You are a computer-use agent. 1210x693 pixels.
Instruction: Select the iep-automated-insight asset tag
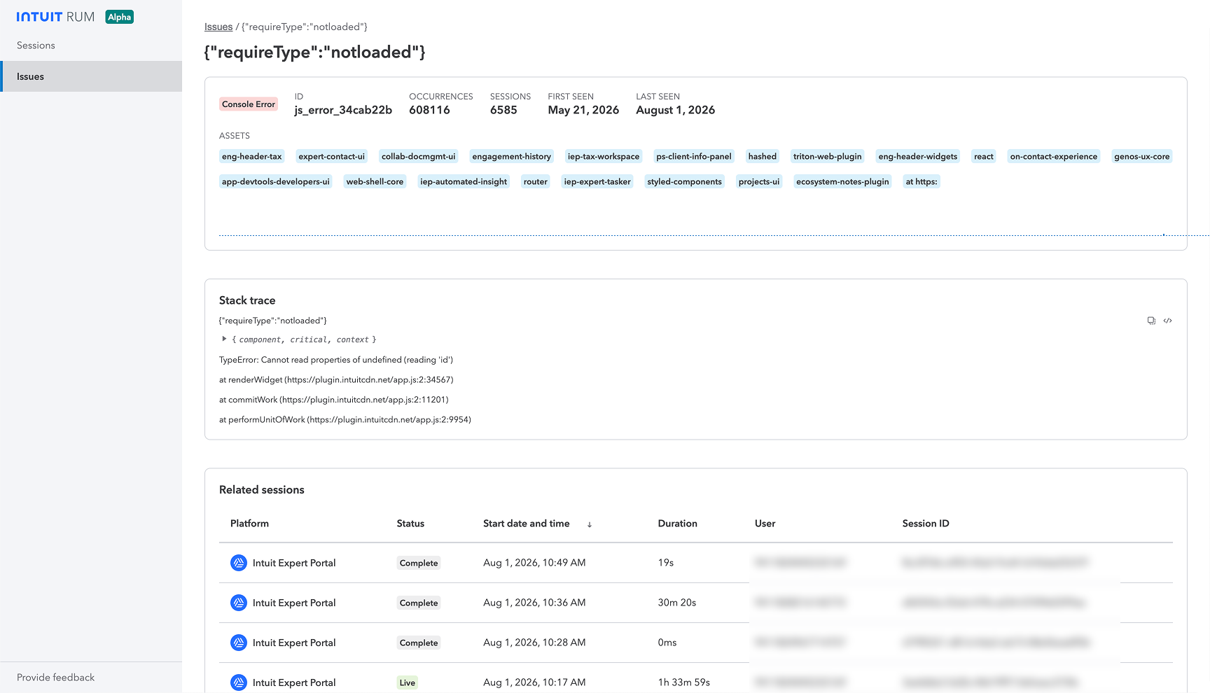(x=464, y=182)
